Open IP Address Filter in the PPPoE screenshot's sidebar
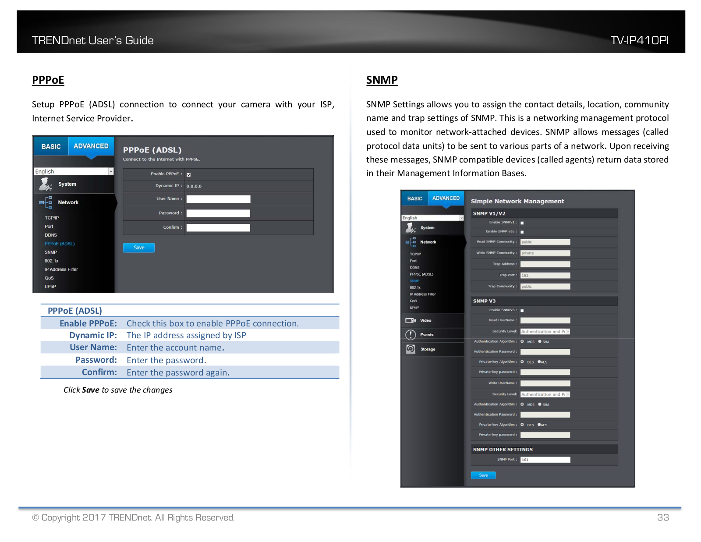 [x=61, y=269]
